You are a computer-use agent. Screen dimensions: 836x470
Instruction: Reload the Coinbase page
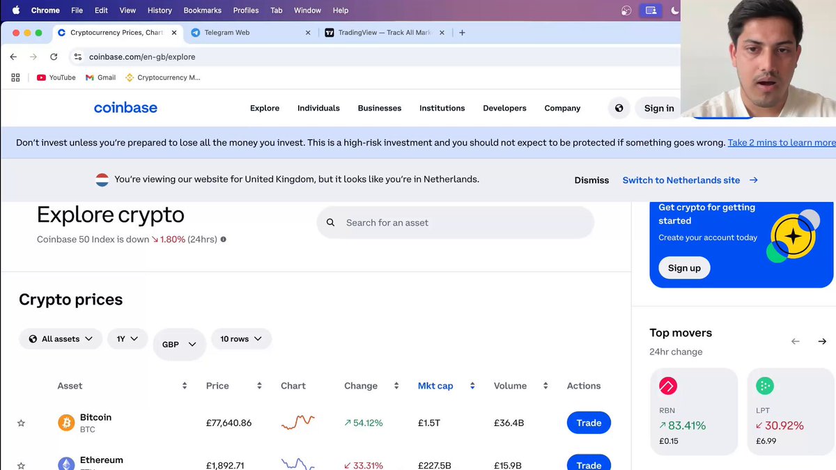coord(54,56)
